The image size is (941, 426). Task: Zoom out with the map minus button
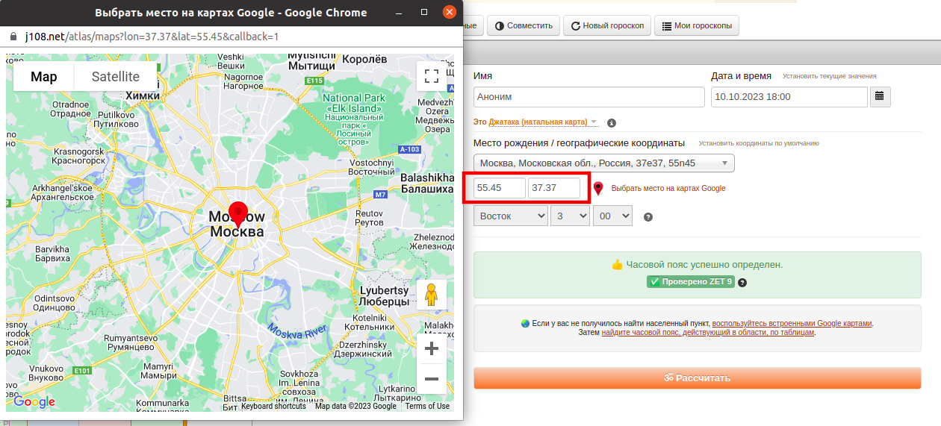[431, 379]
